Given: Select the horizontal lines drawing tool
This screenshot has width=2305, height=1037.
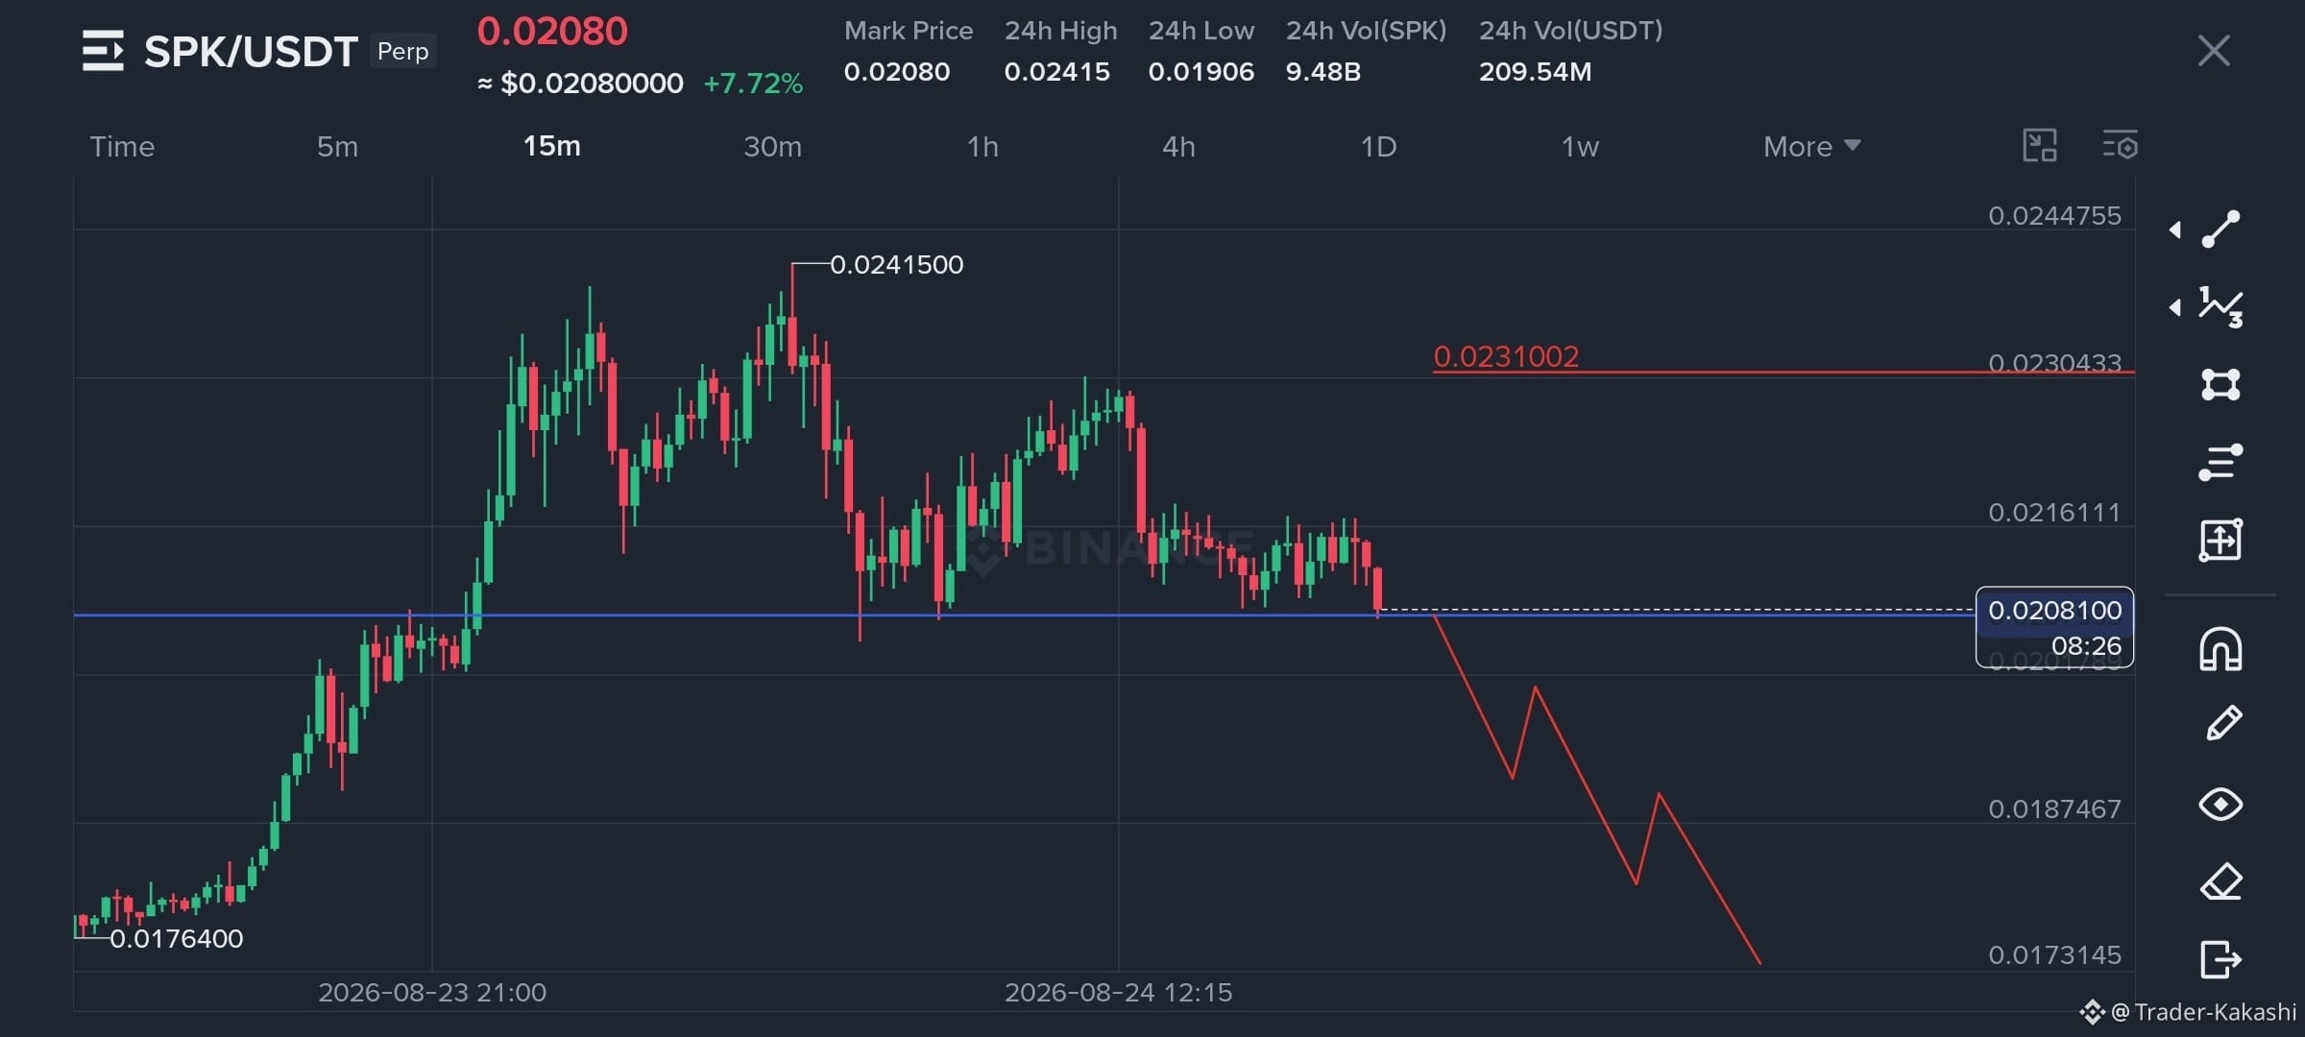Looking at the screenshot, I should tap(2220, 462).
